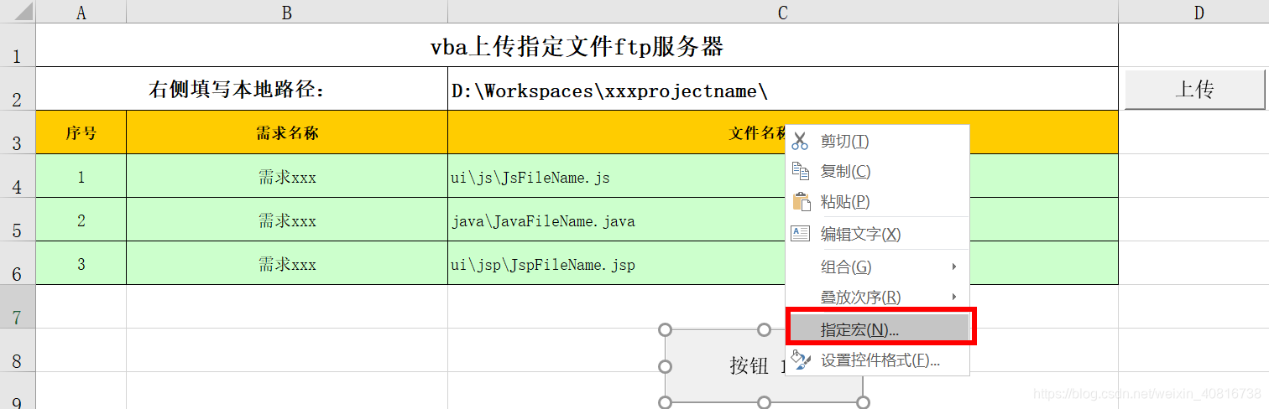
Task: Choose 复制(C) from the context menu
Action: tap(877, 171)
